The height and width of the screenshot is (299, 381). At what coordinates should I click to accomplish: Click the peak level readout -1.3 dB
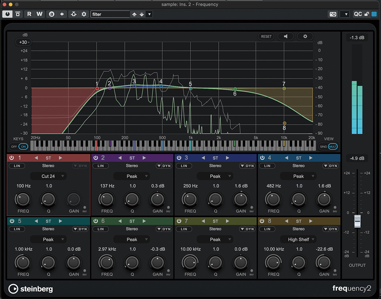[357, 38]
